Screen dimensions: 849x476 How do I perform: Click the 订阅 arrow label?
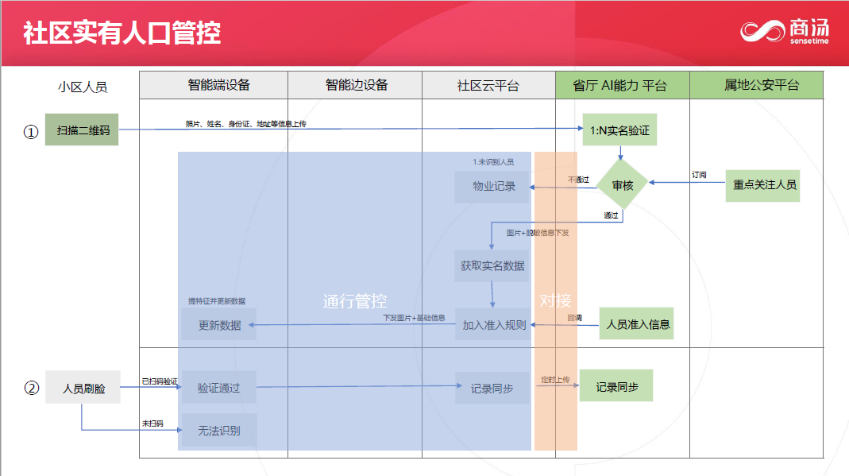pos(699,175)
